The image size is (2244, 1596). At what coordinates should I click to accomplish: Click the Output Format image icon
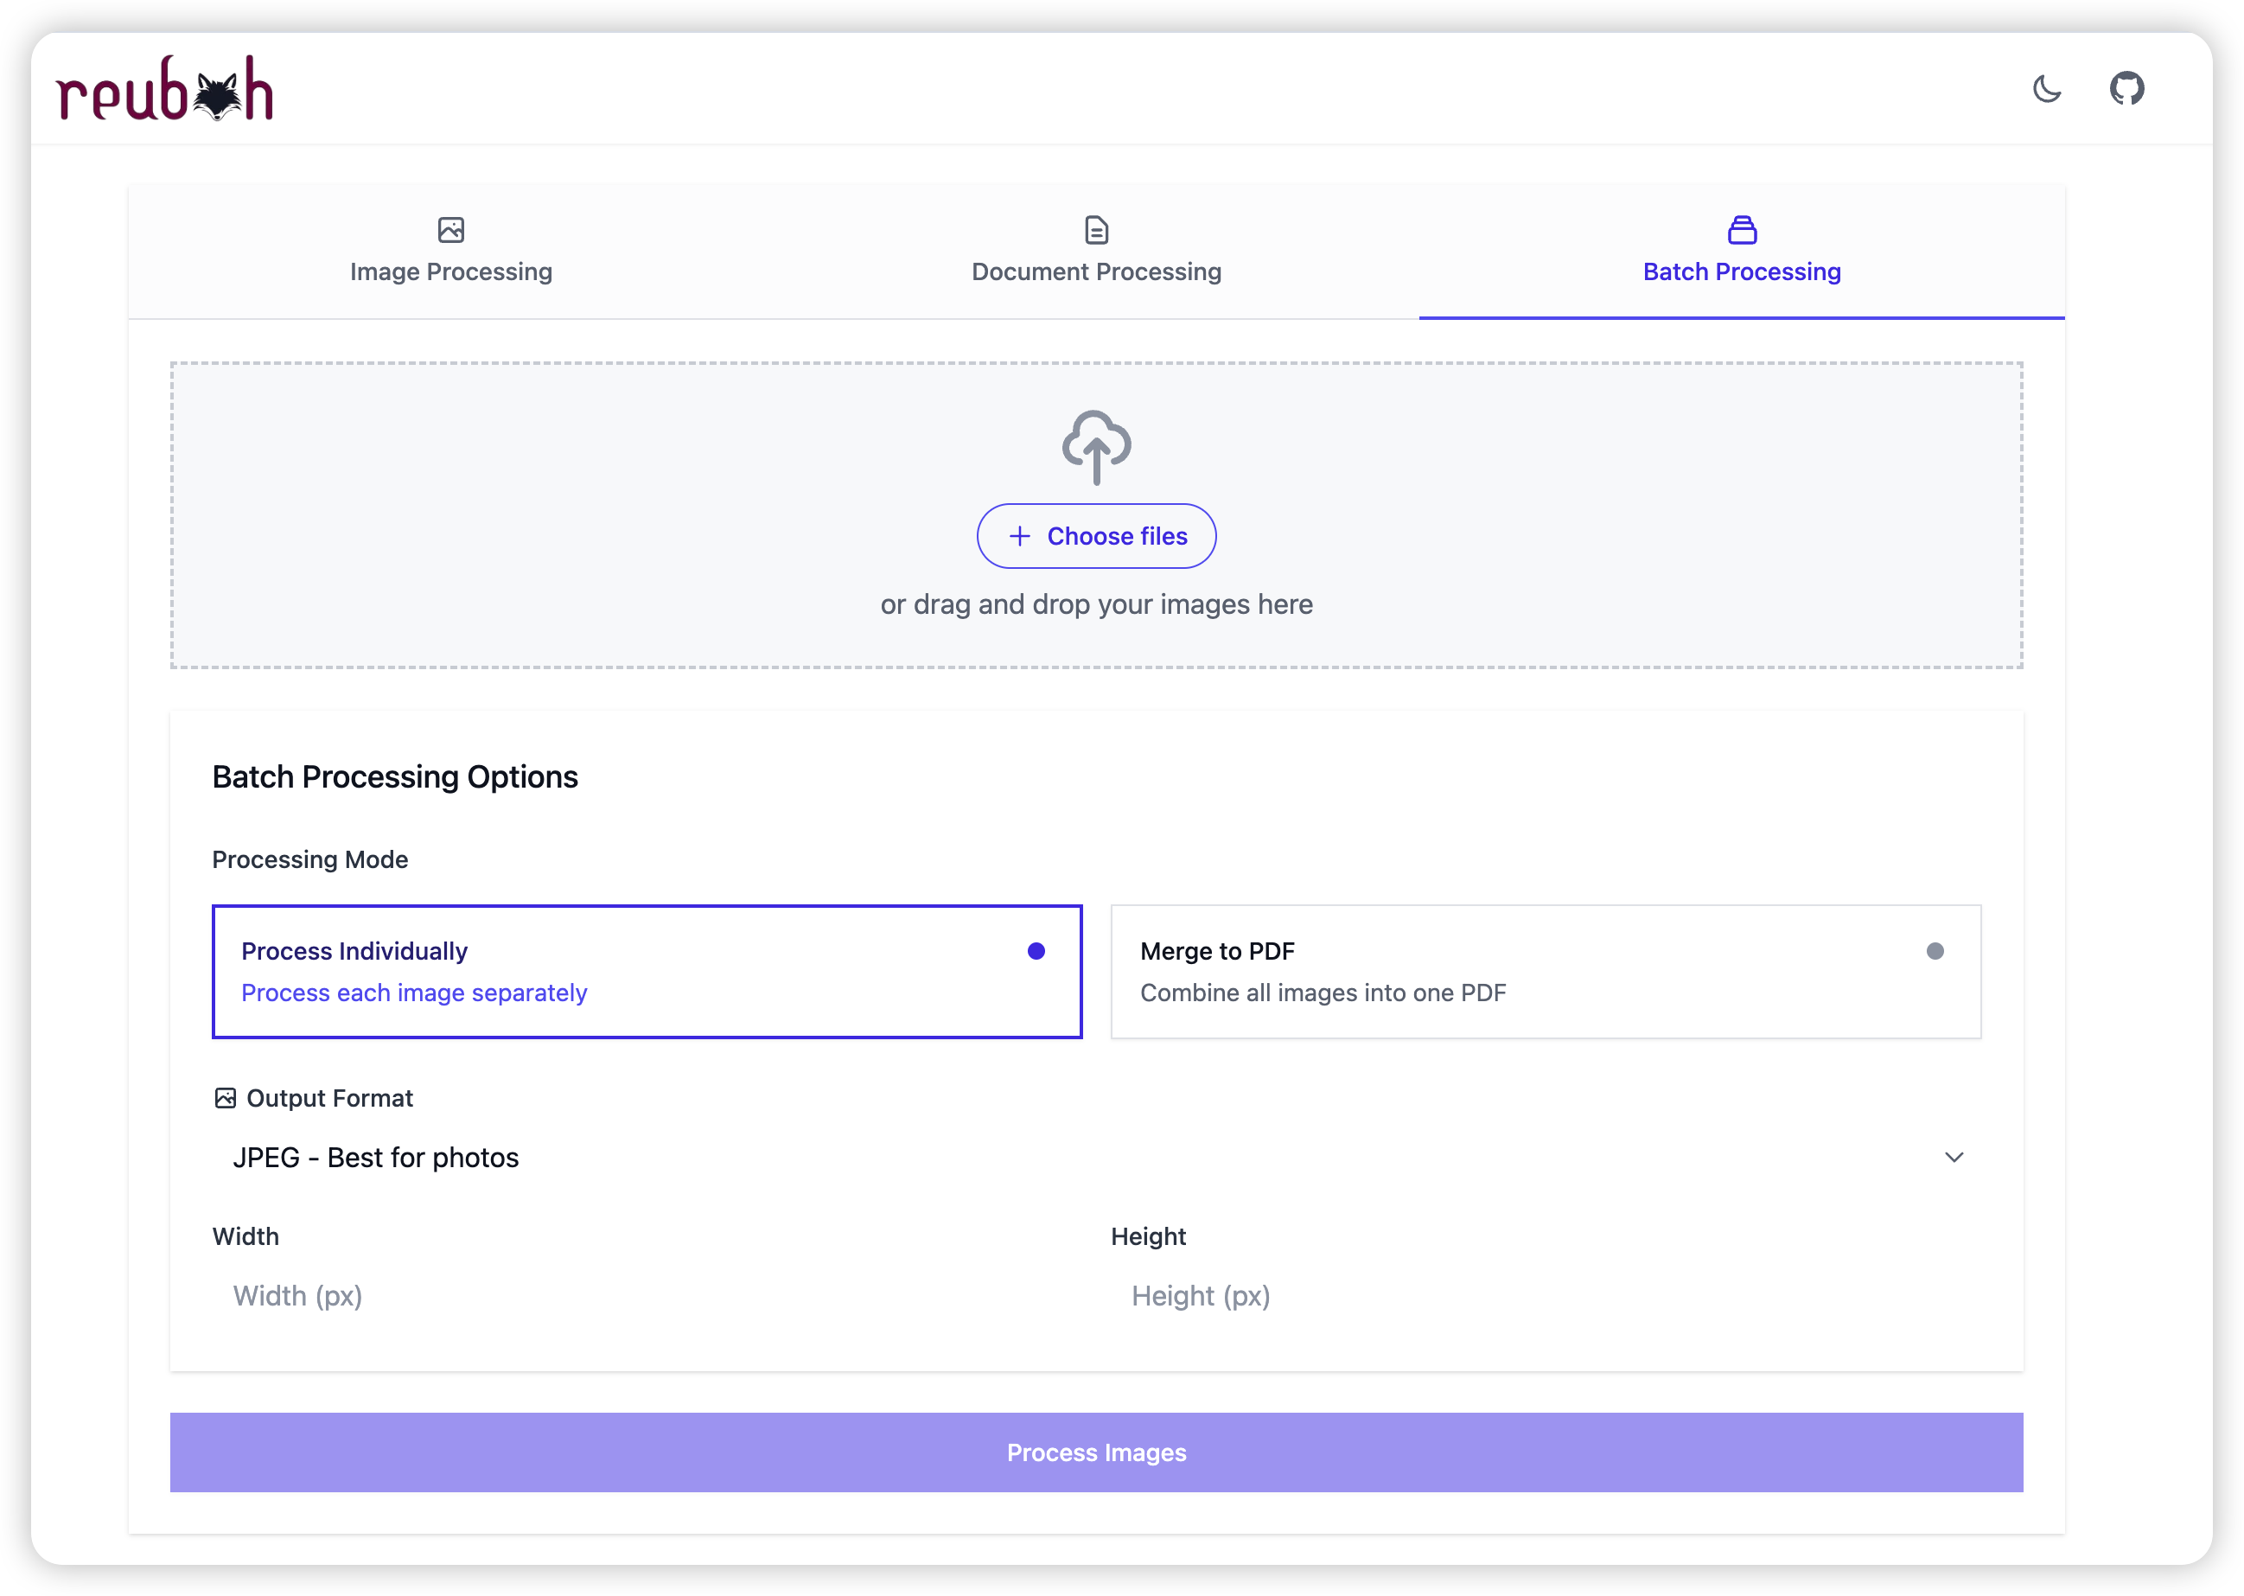point(225,1098)
